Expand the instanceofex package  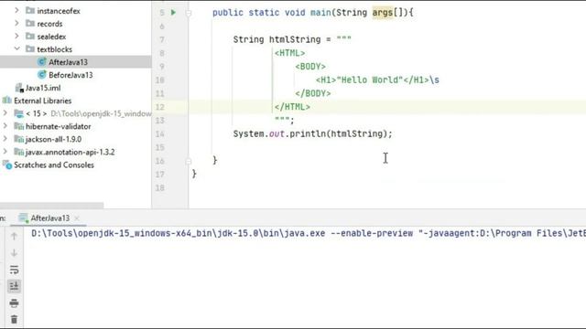pyautogui.click(x=16, y=10)
